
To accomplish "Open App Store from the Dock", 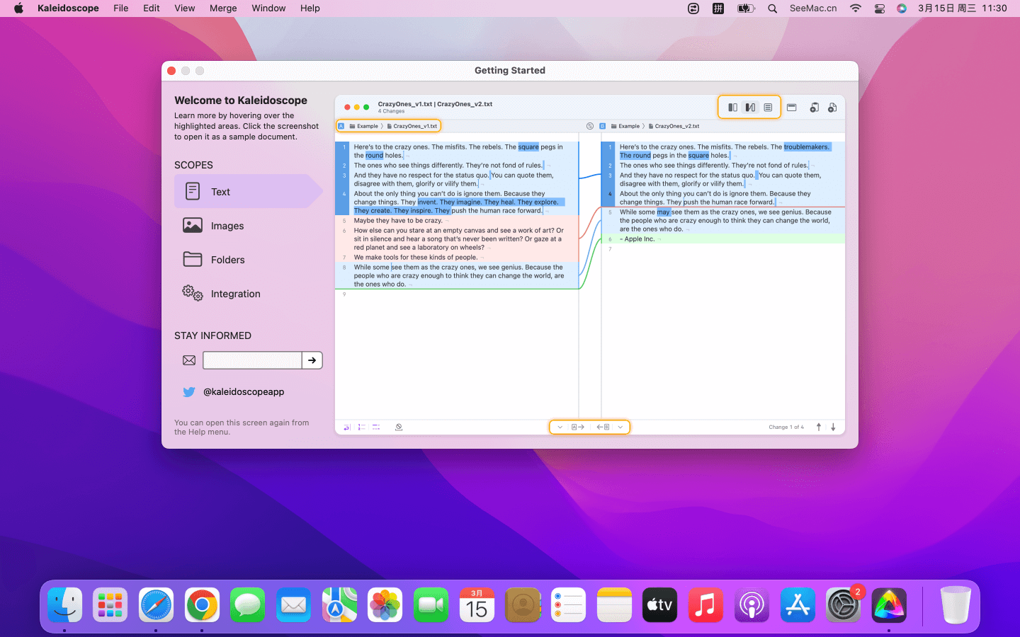I will click(x=798, y=605).
